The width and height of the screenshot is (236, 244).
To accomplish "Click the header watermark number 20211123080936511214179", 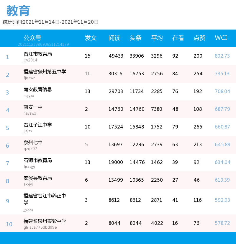I will 43,45.
